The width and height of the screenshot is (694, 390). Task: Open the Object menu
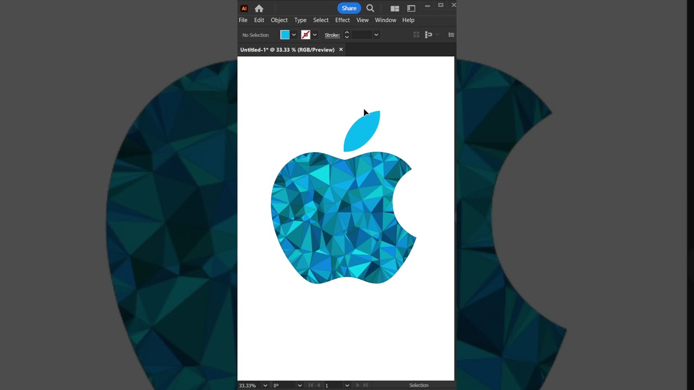pos(279,20)
